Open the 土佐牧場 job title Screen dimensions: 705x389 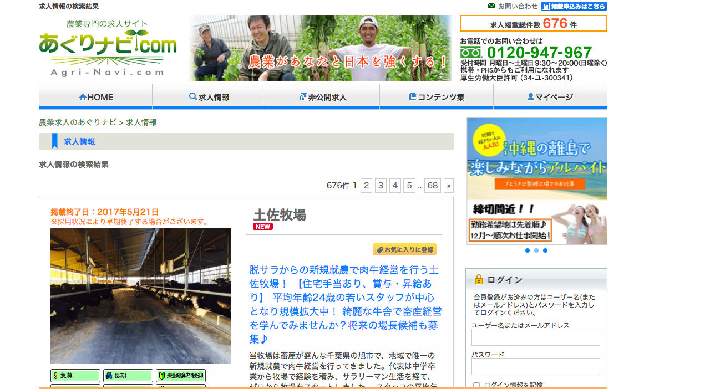point(280,215)
